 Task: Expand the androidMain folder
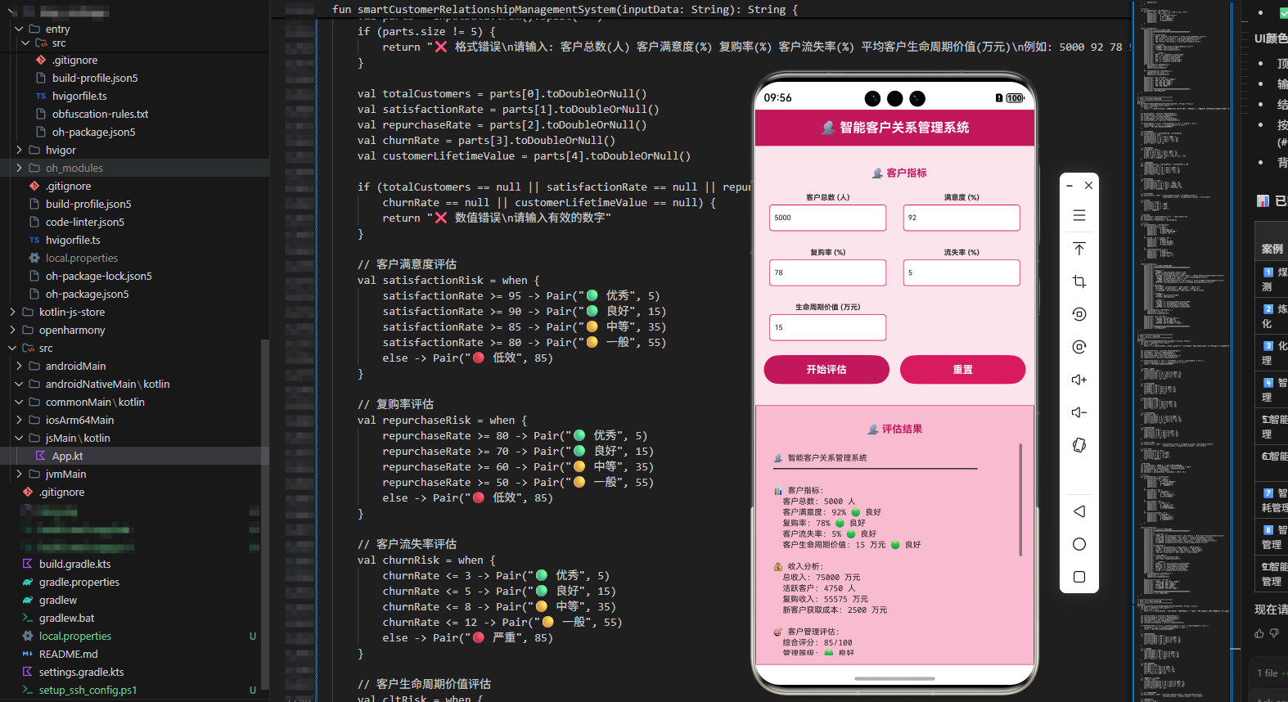(19, 366)
